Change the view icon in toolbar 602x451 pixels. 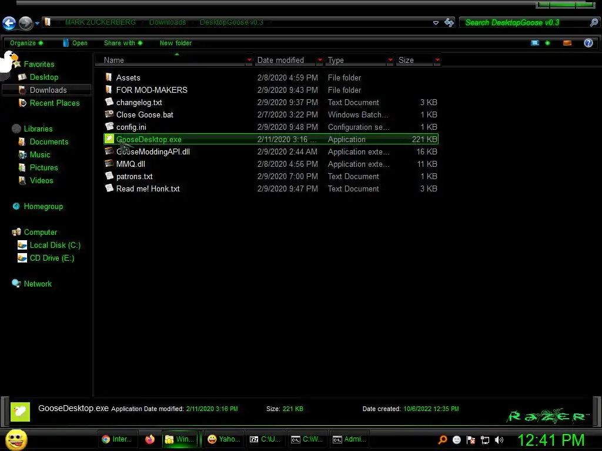535,43
